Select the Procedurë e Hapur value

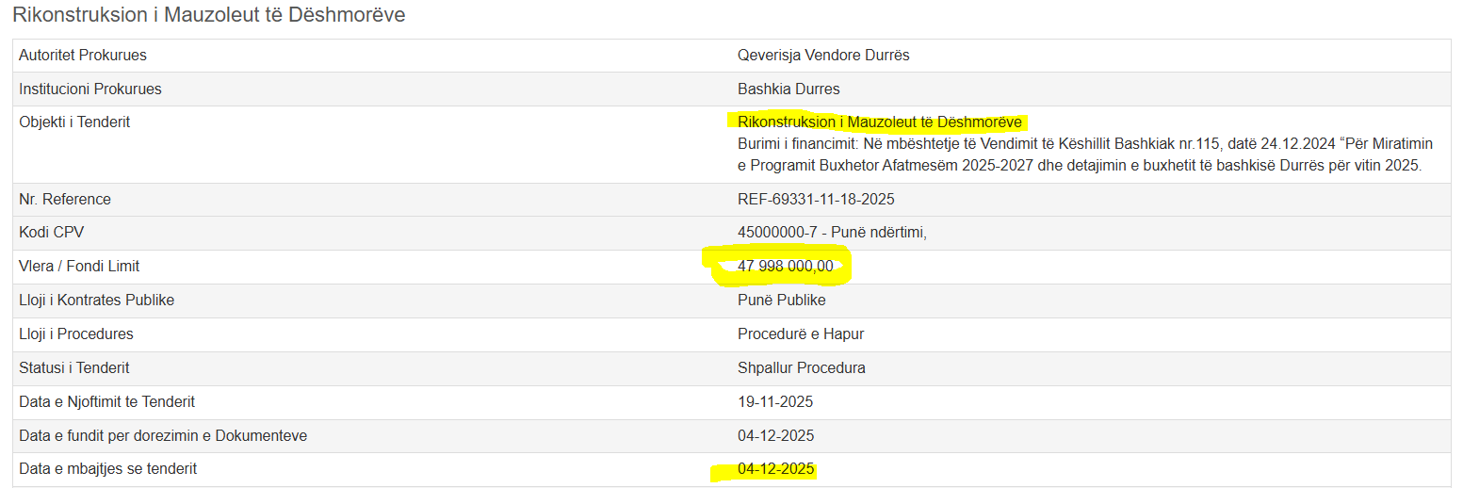point(800,334)
